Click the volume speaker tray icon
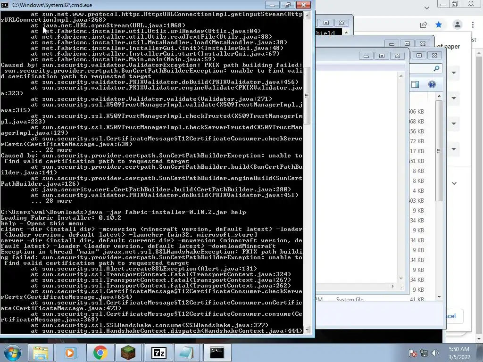The height and width of the screenshot is (362, 483). click(435, 353)
